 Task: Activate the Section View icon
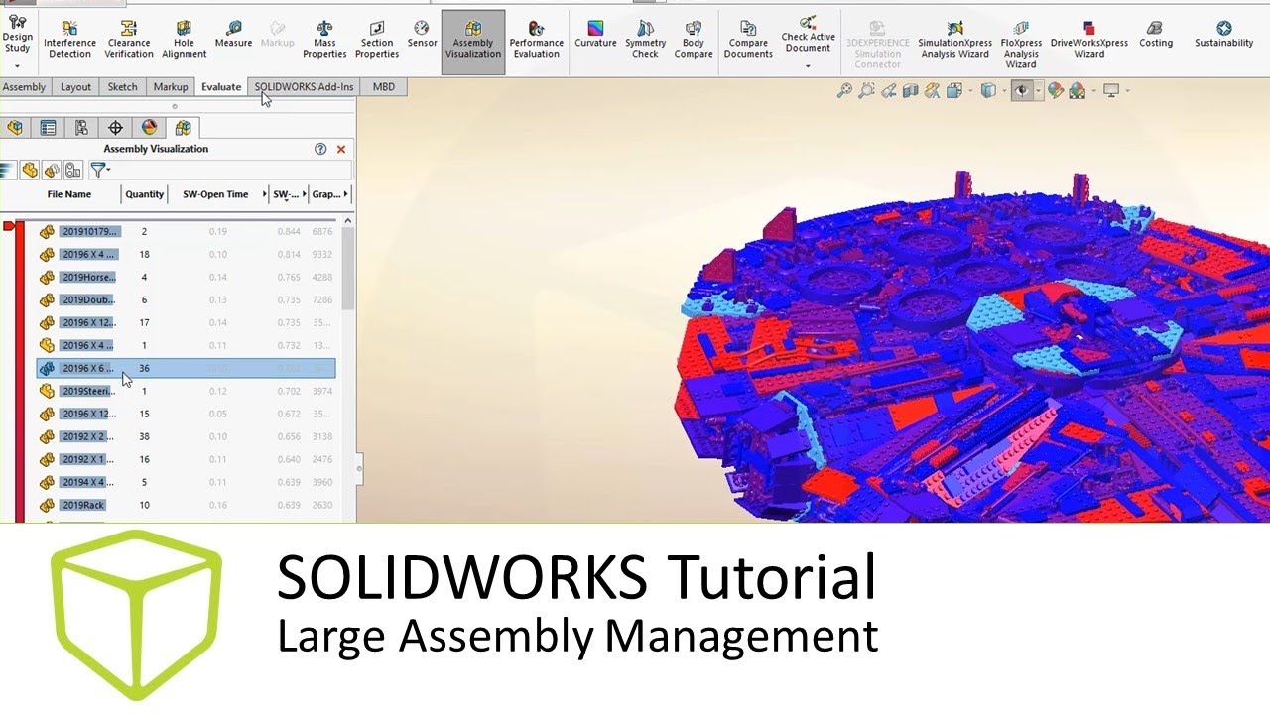910,91
